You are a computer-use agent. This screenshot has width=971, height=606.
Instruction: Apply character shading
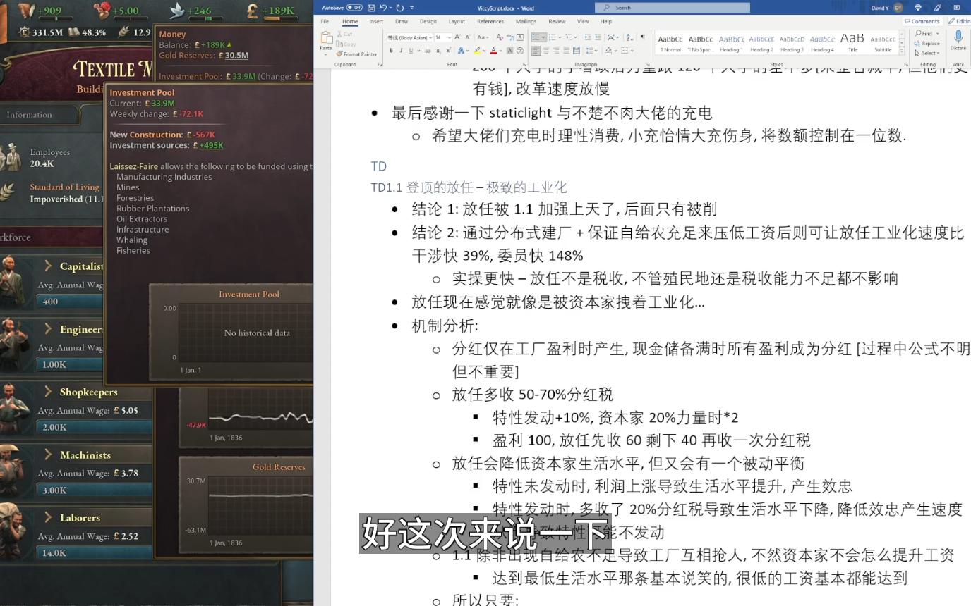point(509,51)
